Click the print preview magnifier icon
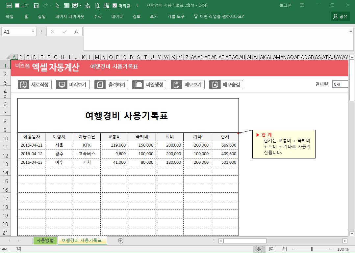This screenshot has height=253, width=355. [97, 5]
